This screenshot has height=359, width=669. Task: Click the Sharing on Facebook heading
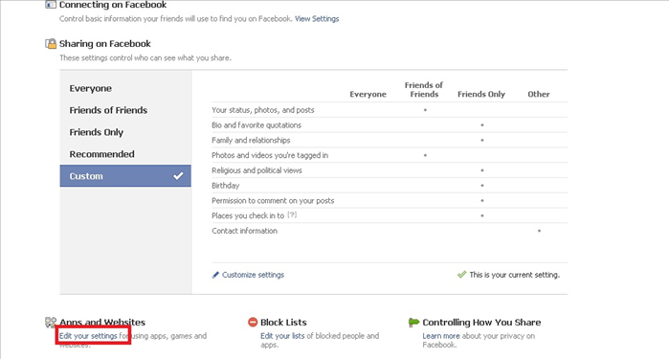click(105, 43)
